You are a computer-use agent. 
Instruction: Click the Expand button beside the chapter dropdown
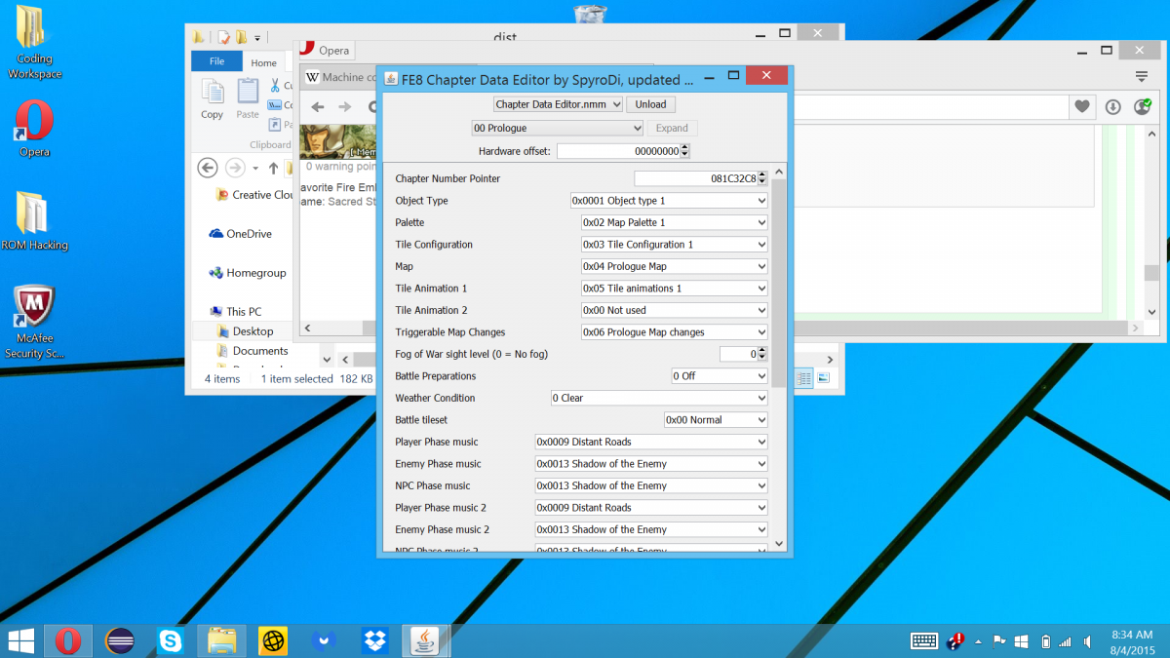(x=672, y=128)
